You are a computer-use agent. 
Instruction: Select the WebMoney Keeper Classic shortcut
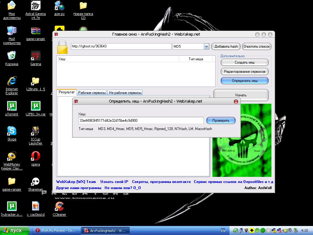12,161
